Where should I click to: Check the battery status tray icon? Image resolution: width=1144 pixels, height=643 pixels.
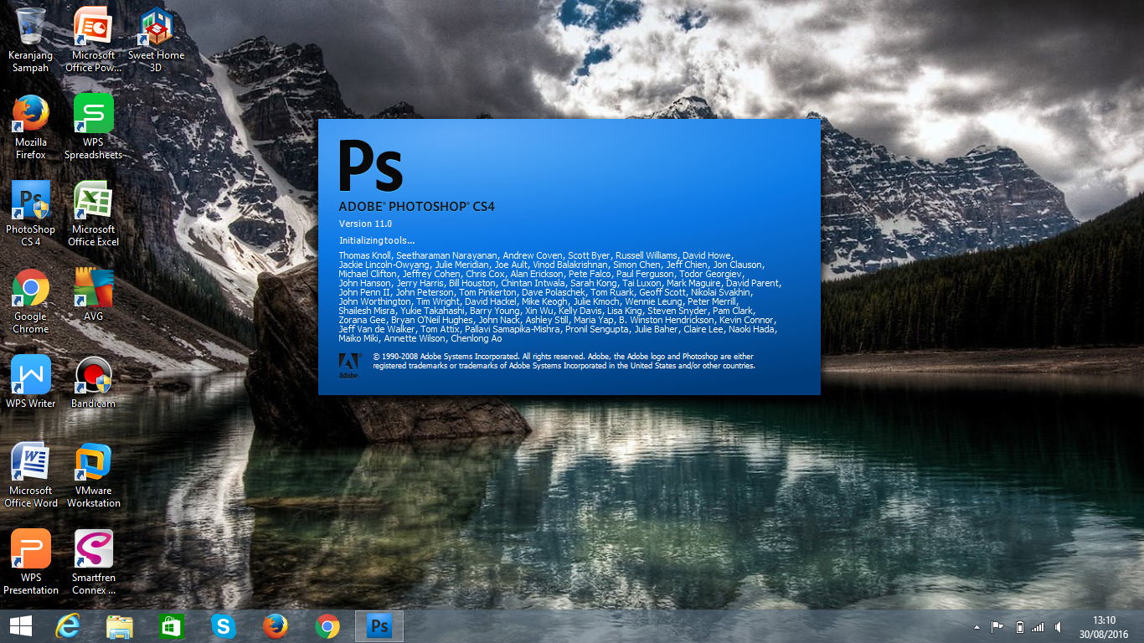[1019, 627]
